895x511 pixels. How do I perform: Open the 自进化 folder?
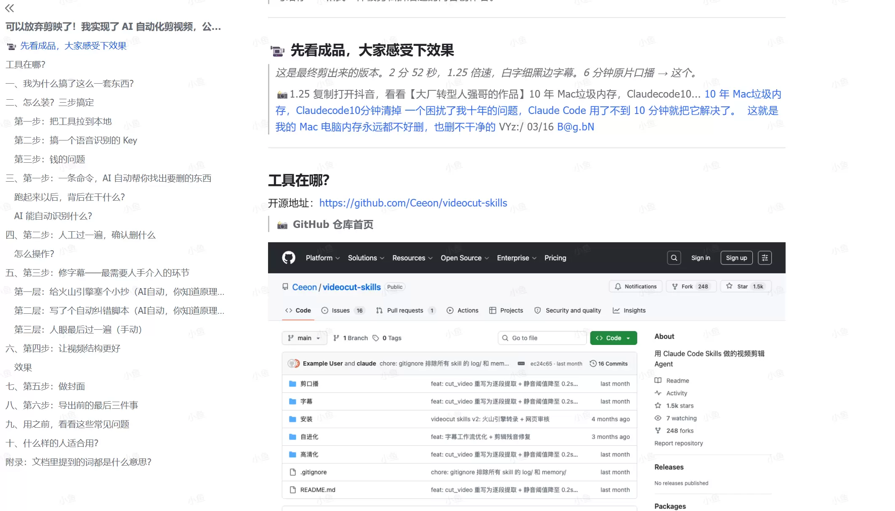pos(309,437)
